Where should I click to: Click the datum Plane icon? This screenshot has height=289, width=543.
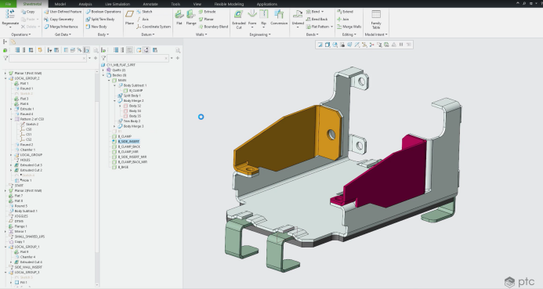click(x=129, y=14)
